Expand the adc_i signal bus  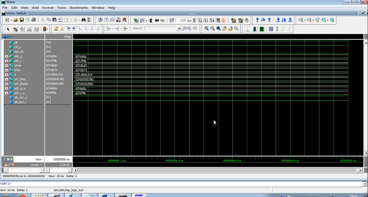(7, 61)
